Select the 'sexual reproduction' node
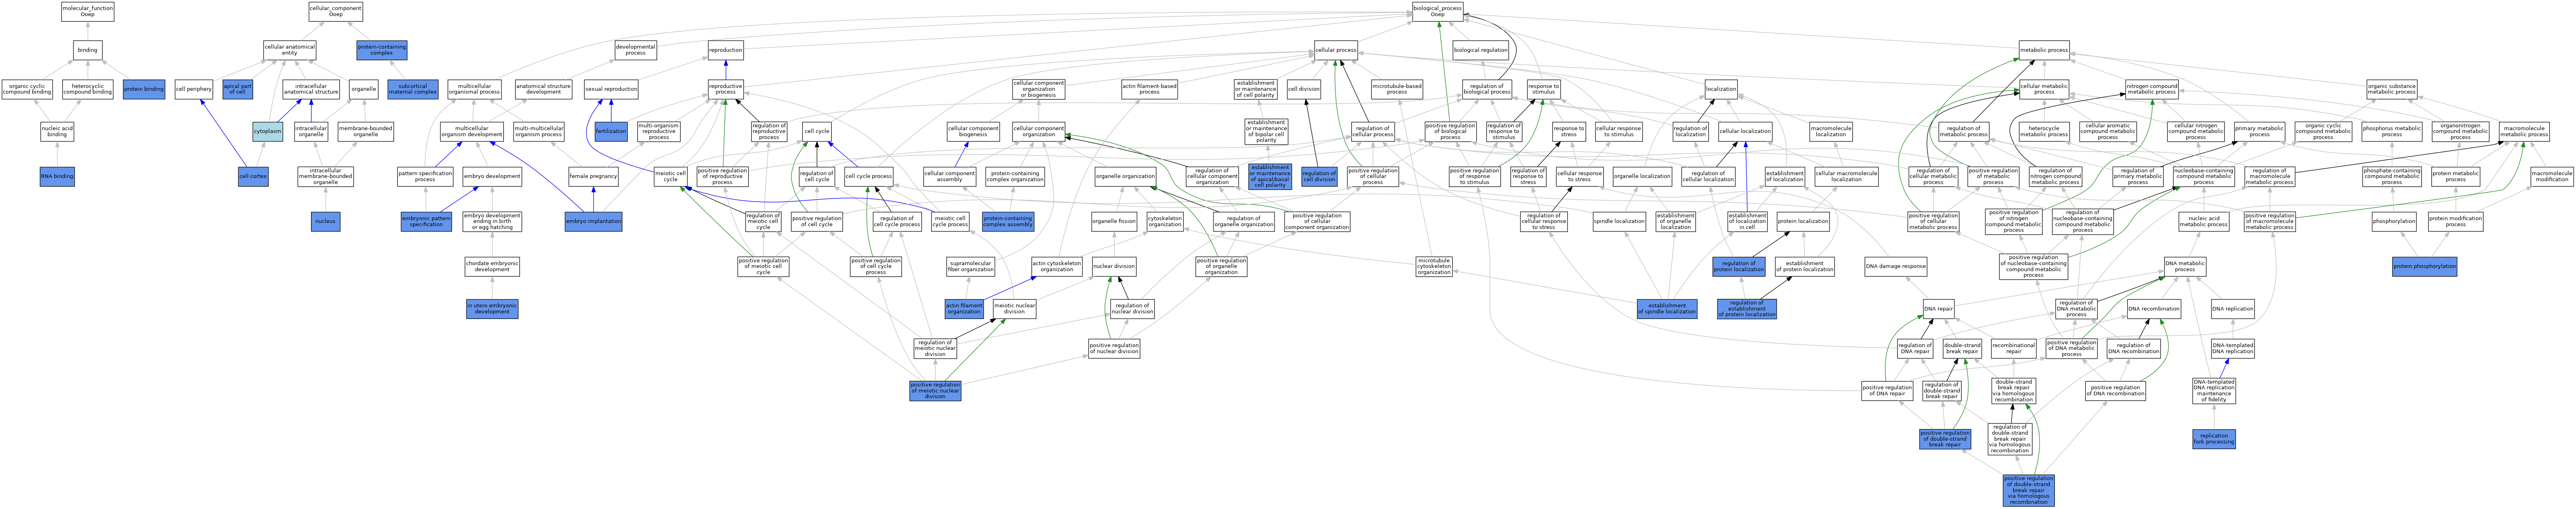The image size is (2576, 509). (x=611, y=89)
